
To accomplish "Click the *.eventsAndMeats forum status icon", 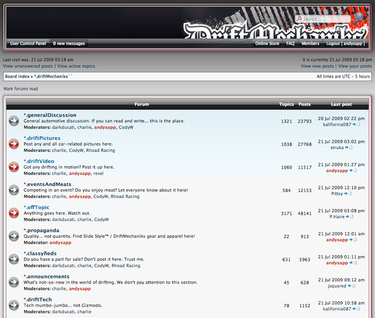I will point(14,190).
